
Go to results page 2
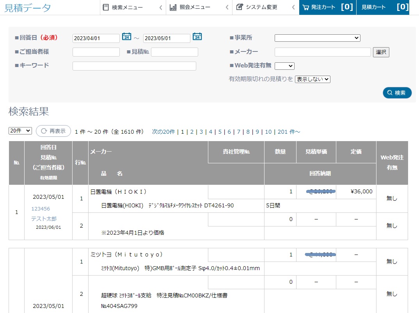(192, 132)
